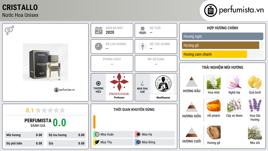Select the Mùa Xuân season row
Image resolution: width=268 pixels, height=151 pixels.
pyautogui.click(x=113, y=134)
